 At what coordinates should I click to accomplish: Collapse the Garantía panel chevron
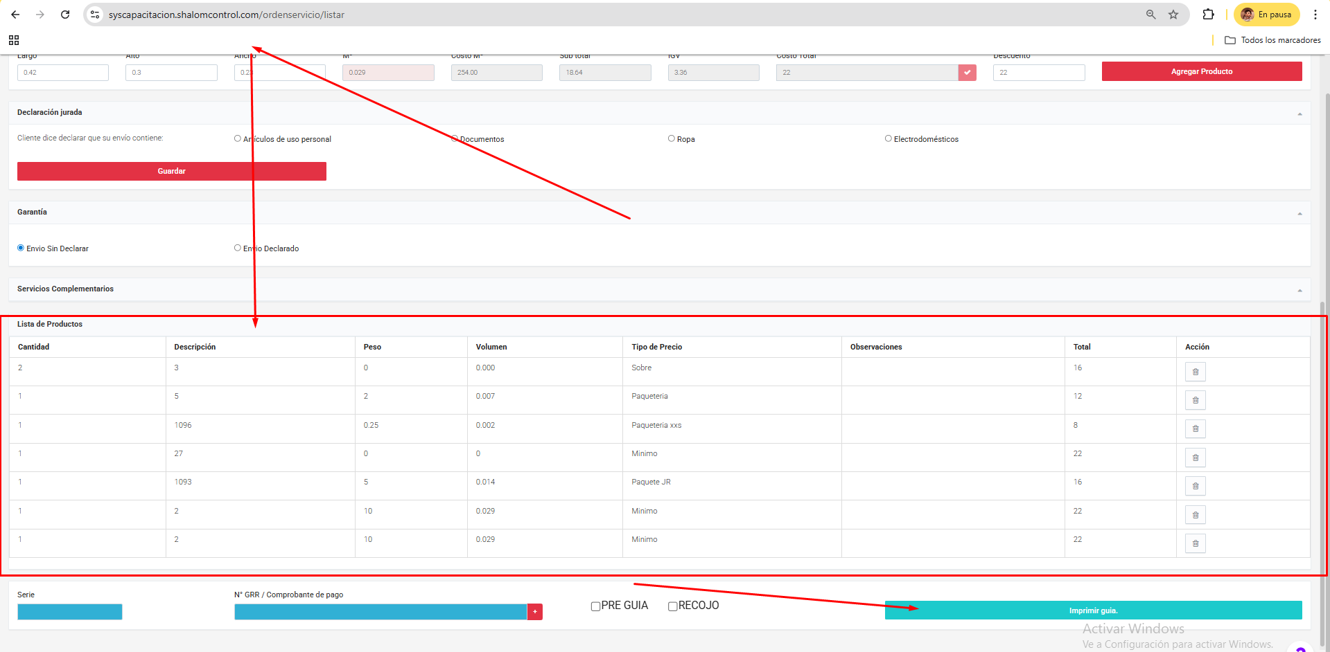1300,213
